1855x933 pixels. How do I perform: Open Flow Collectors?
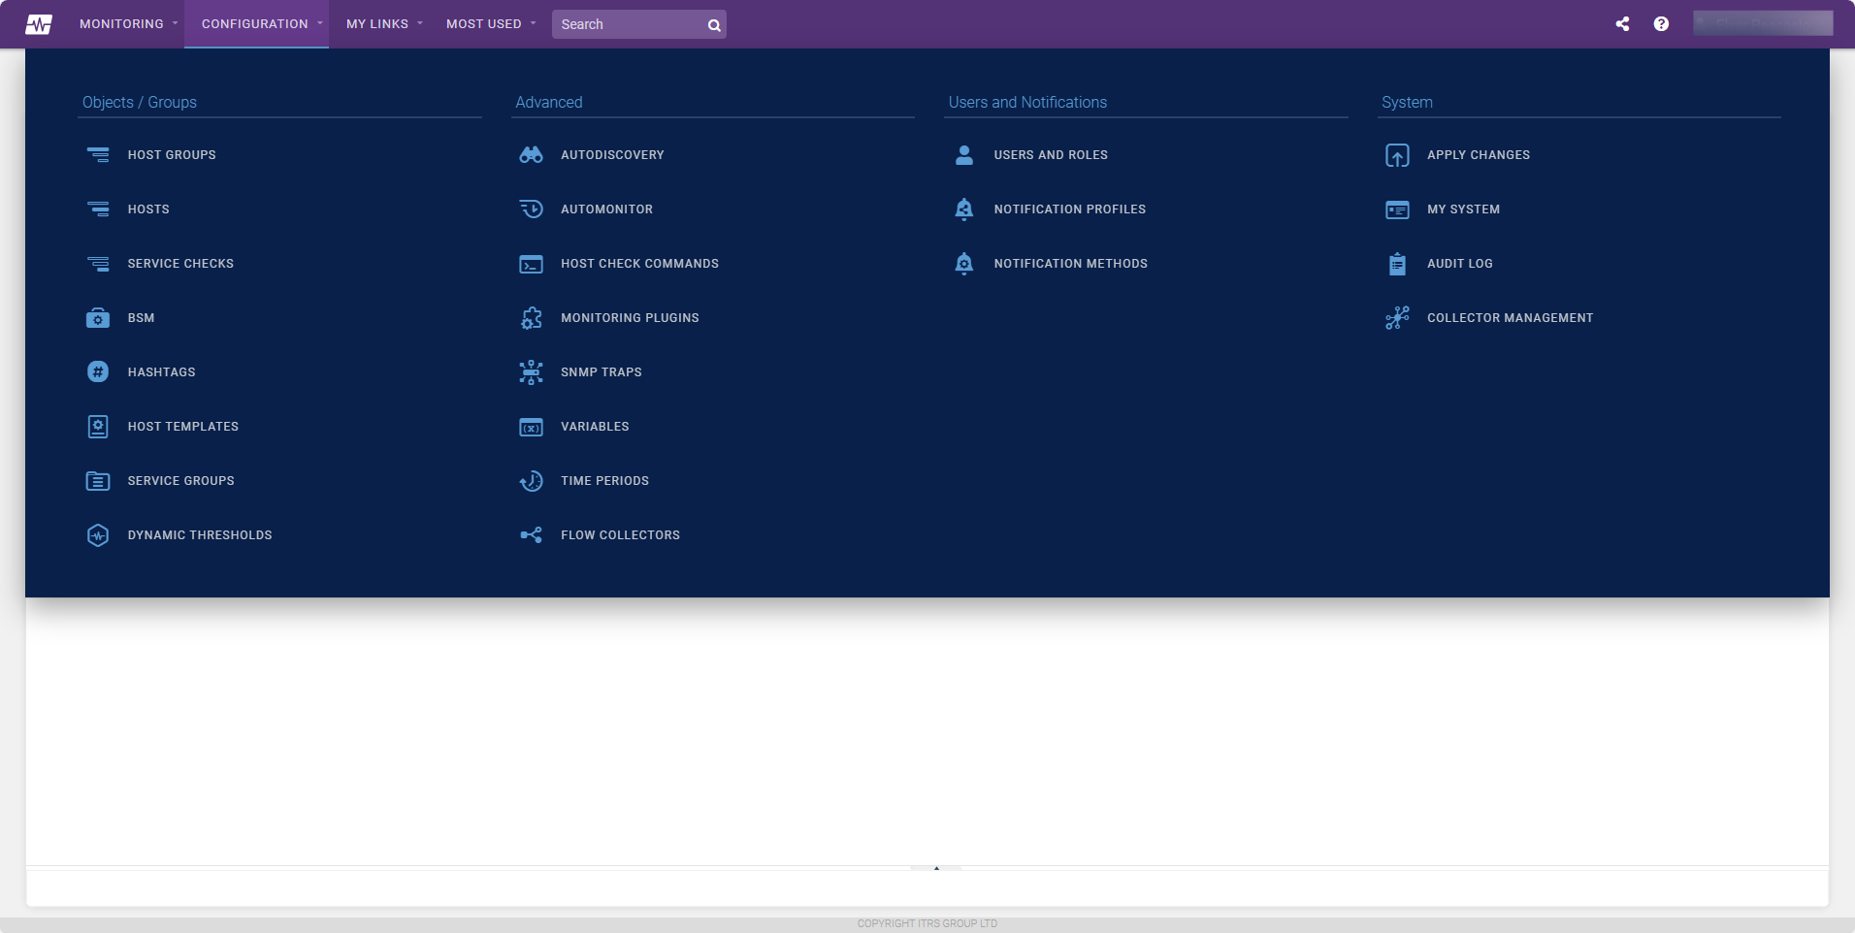tap(620, 535)
